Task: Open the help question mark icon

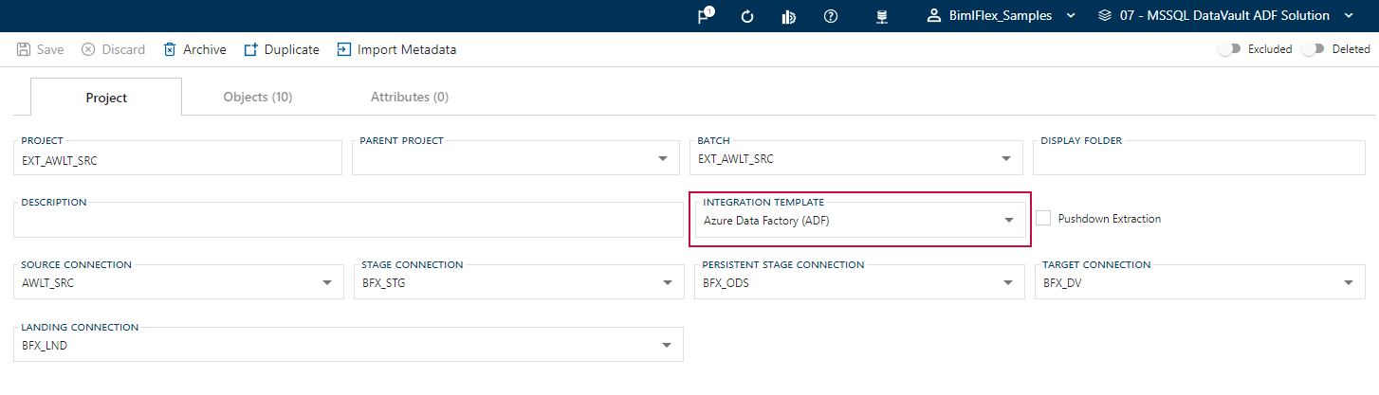Action: click(830, 16)
